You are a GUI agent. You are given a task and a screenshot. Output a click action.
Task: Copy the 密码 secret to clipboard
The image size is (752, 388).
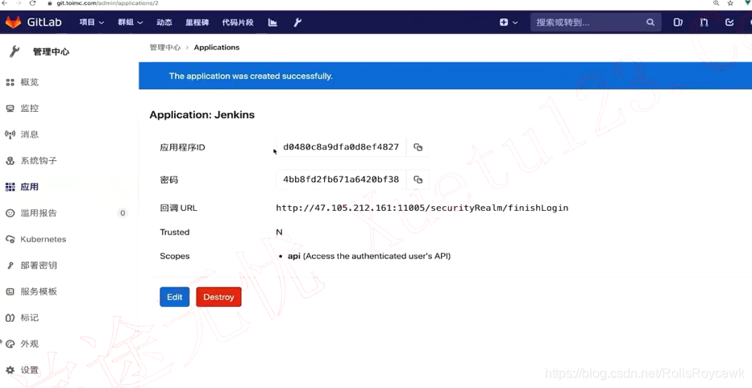pyautogui.click(x=418, y=180)
